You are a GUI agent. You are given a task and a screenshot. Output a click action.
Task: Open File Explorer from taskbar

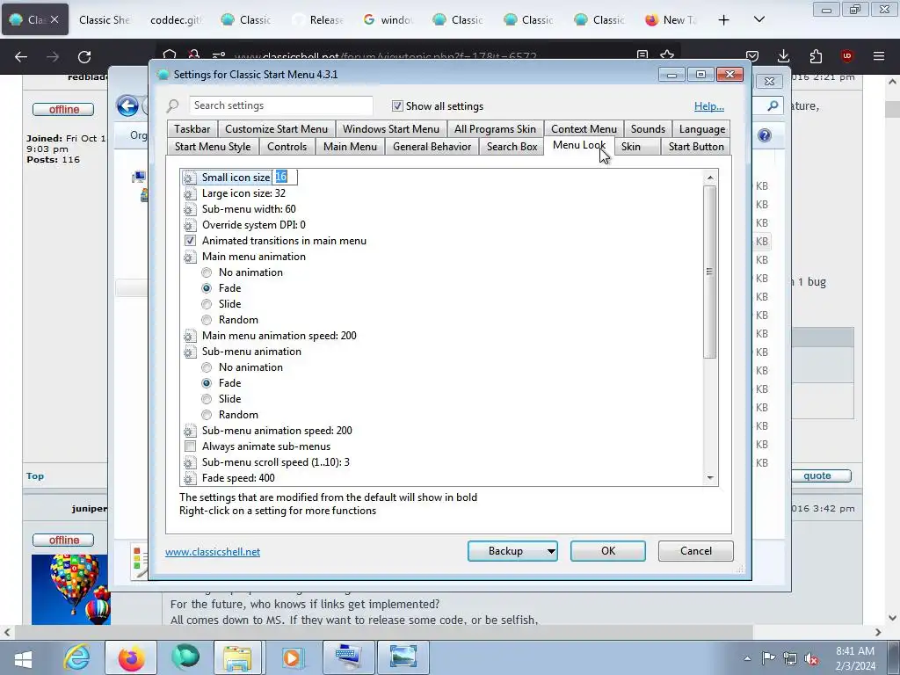pos(237,657)
